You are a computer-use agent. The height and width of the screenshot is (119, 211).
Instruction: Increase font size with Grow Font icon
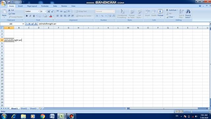[49, 12]
